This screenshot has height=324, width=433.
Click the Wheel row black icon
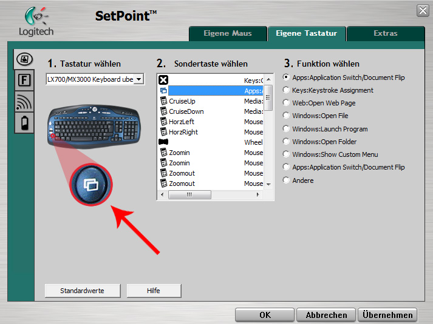(163, 142)
